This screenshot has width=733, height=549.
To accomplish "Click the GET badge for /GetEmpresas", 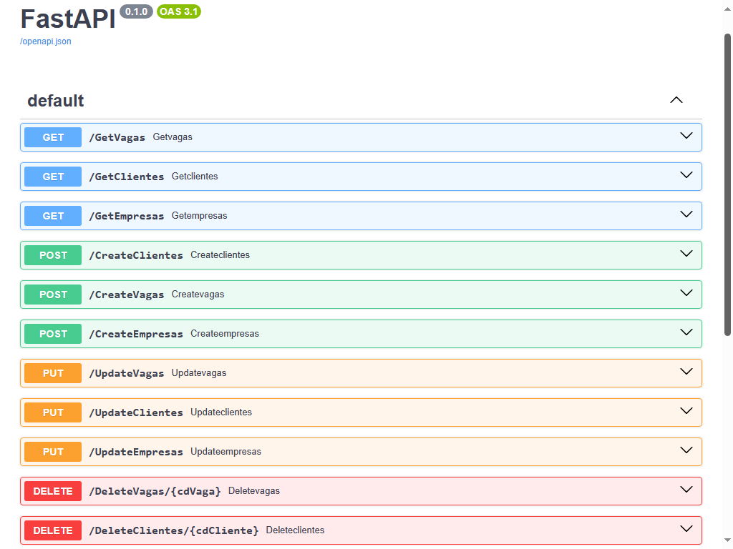I will tap(53, 216).
